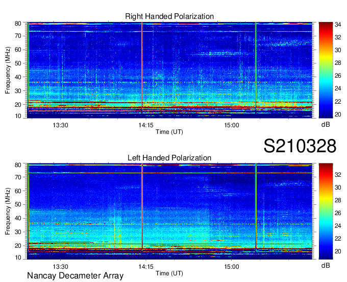Viewport: 347px width, 282px height.
Task: Click the upper plot's dB color bar
Action: [326, 70]
